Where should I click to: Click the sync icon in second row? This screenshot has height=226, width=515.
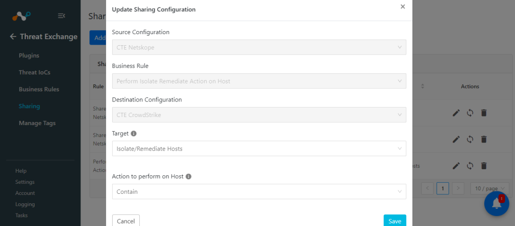470,140
